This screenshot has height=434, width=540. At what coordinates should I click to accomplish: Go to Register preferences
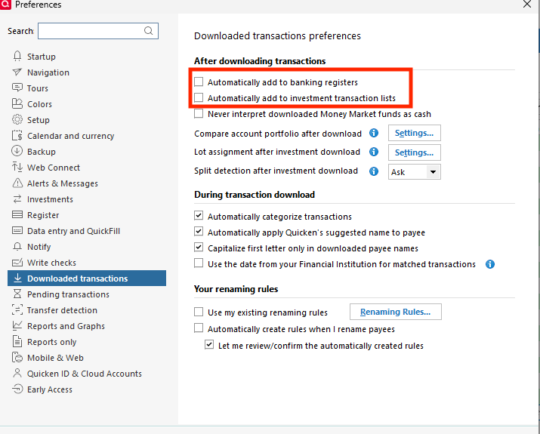(x=43, y=215)
